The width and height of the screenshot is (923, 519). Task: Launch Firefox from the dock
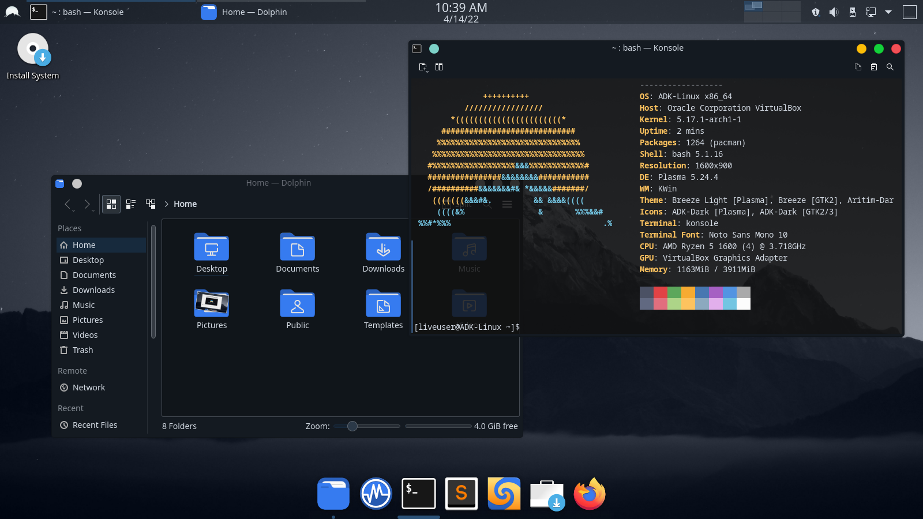(x=590, y=494)
